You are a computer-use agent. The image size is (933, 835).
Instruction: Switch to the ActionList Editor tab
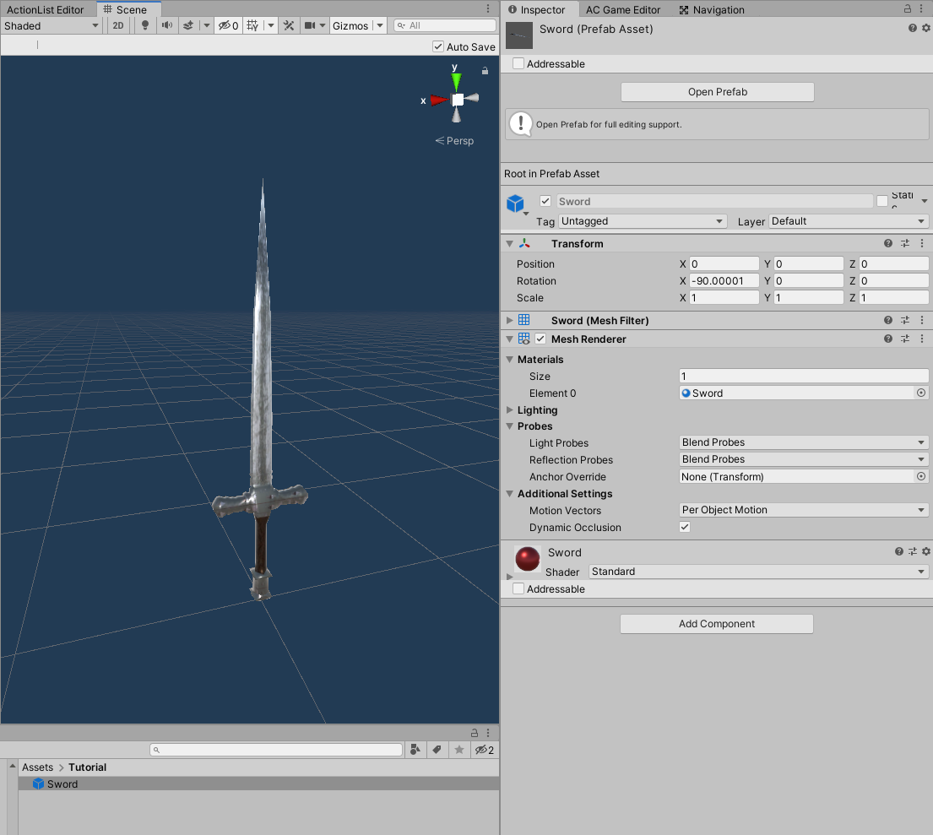(46, 9)
